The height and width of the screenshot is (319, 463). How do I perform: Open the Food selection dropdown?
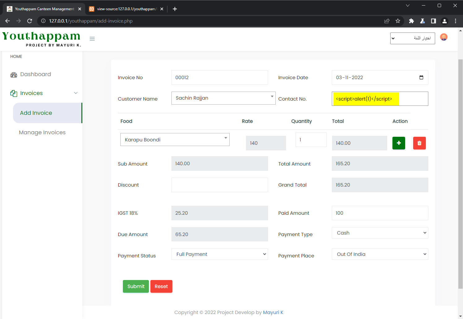coord(175,140)
